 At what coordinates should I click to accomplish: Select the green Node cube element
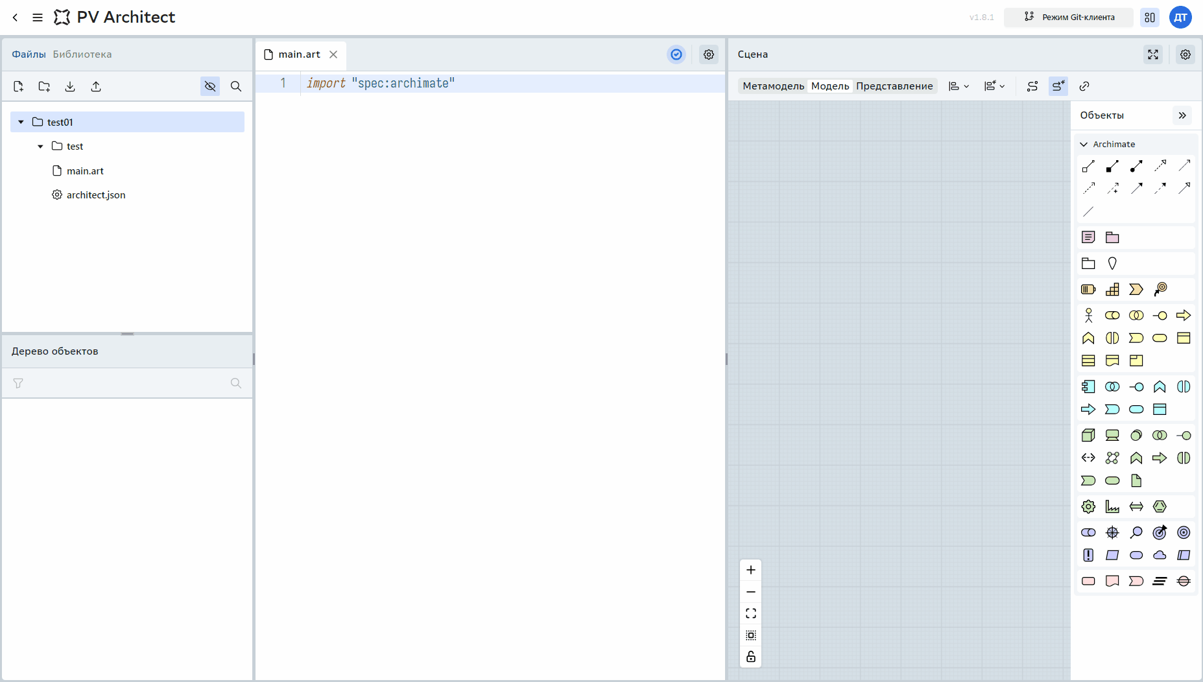click(1088, 435)
